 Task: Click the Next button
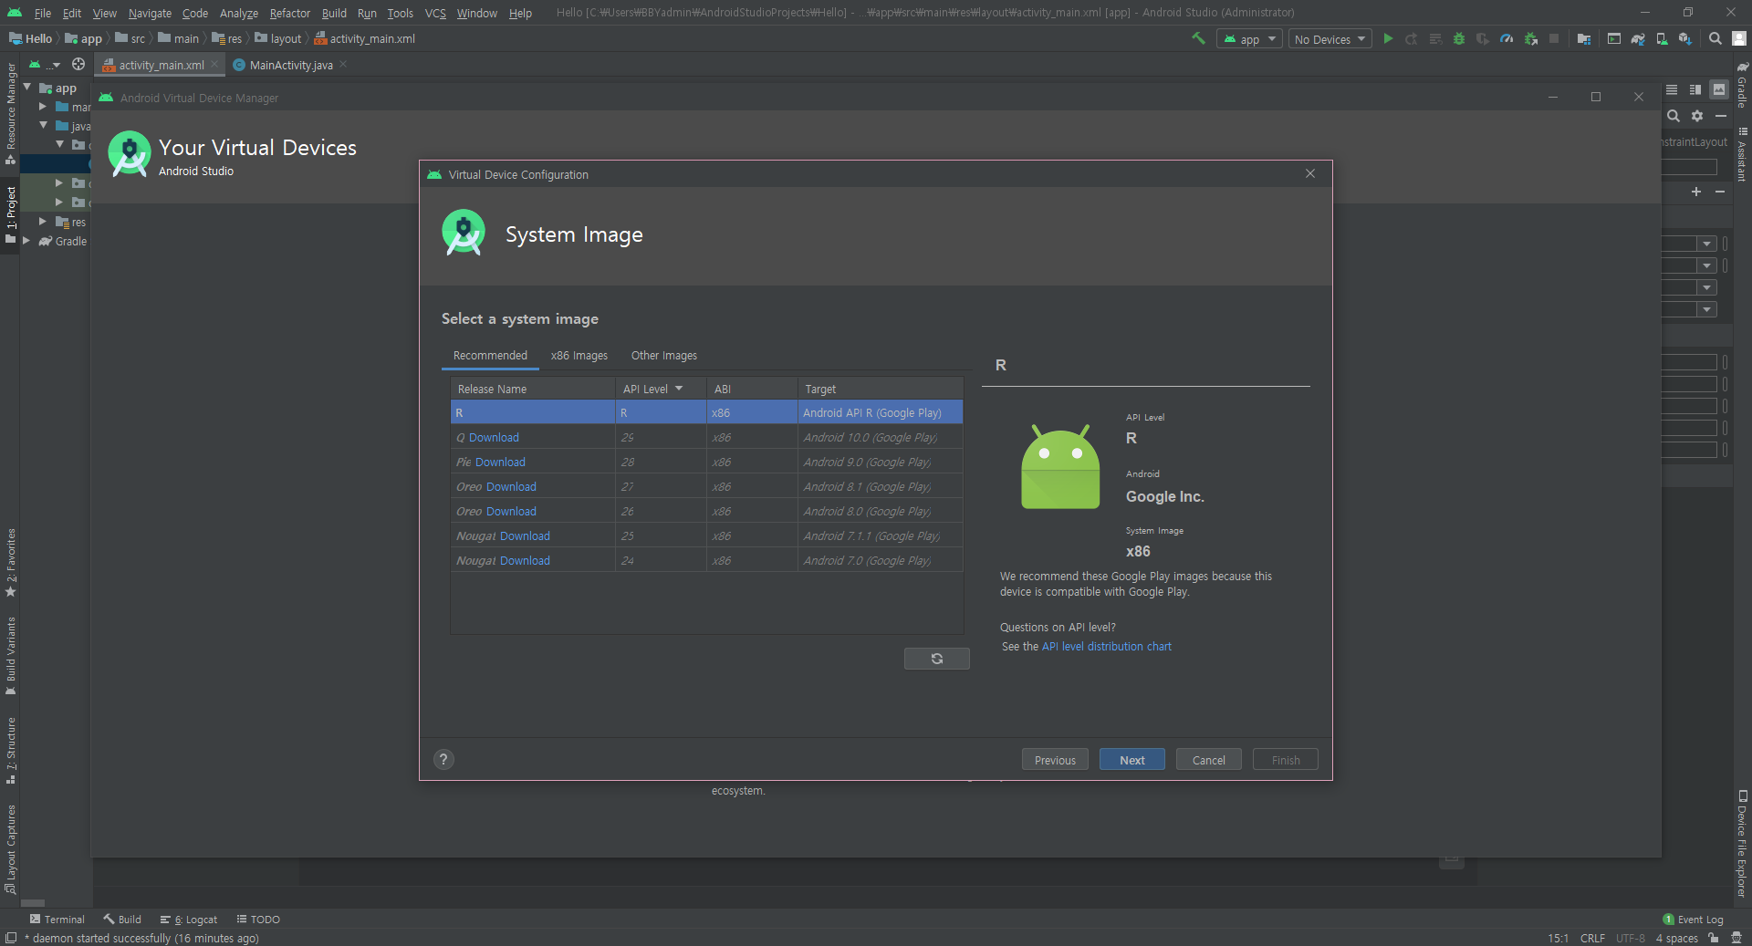pyautogui.click(x=1131, y=760)
